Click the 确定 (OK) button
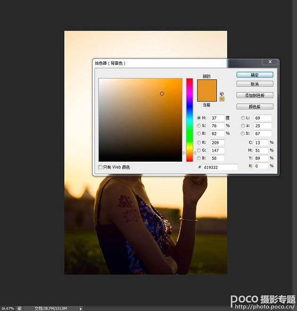 (x=255, y=75)
